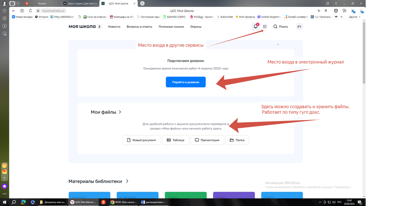Image resolution: width=411 pixels, height=206 pixels.
Task: Open the Полезные ссылки menu item
Action: 171,26
